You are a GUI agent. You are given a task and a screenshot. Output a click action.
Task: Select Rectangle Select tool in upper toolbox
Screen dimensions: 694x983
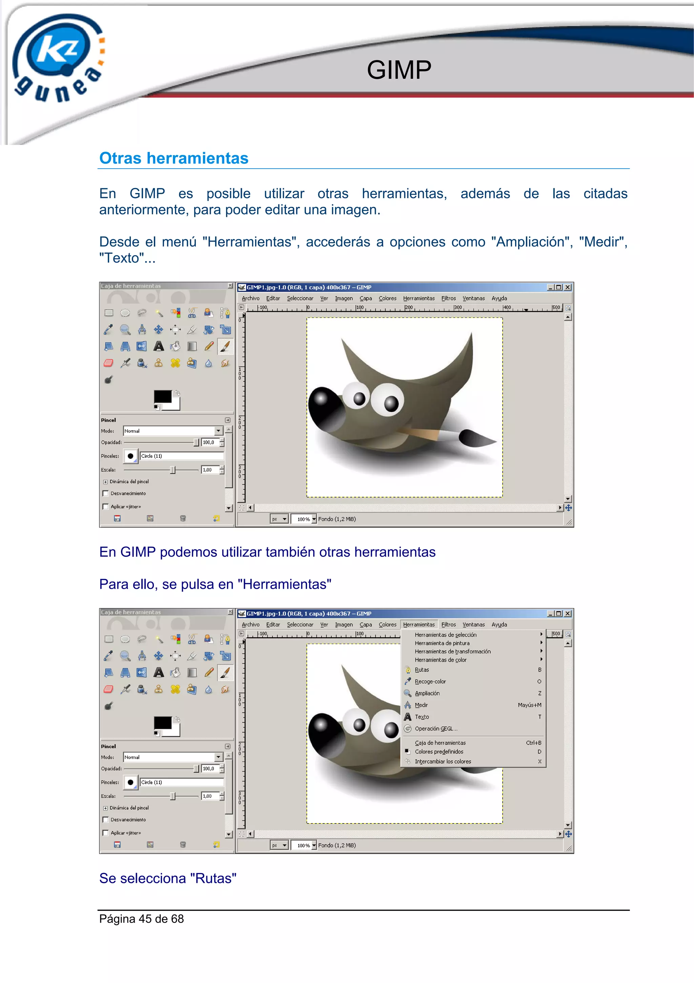pos(109,313)
